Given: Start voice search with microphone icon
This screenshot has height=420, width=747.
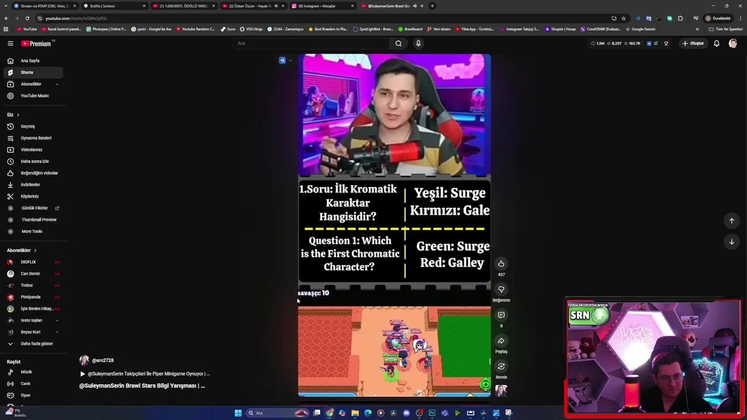Looking at the screenshot, I should pyautogui.click(x=418, y=43).
